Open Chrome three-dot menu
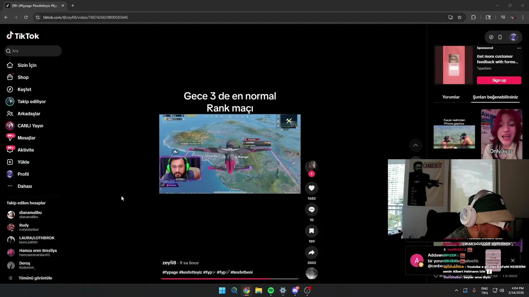This screenshot has height=297, width=529. pyautogui.click(x=523, y=17)
